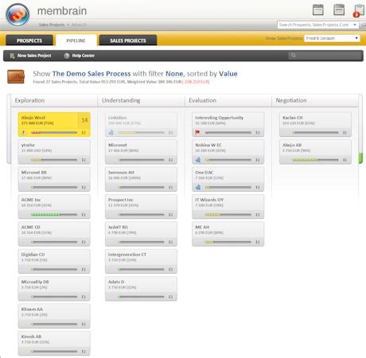This screenshot has width=366, height=358.
Task: Click FJ owner badge on Micronet BB card
Action: click(84, 187)
